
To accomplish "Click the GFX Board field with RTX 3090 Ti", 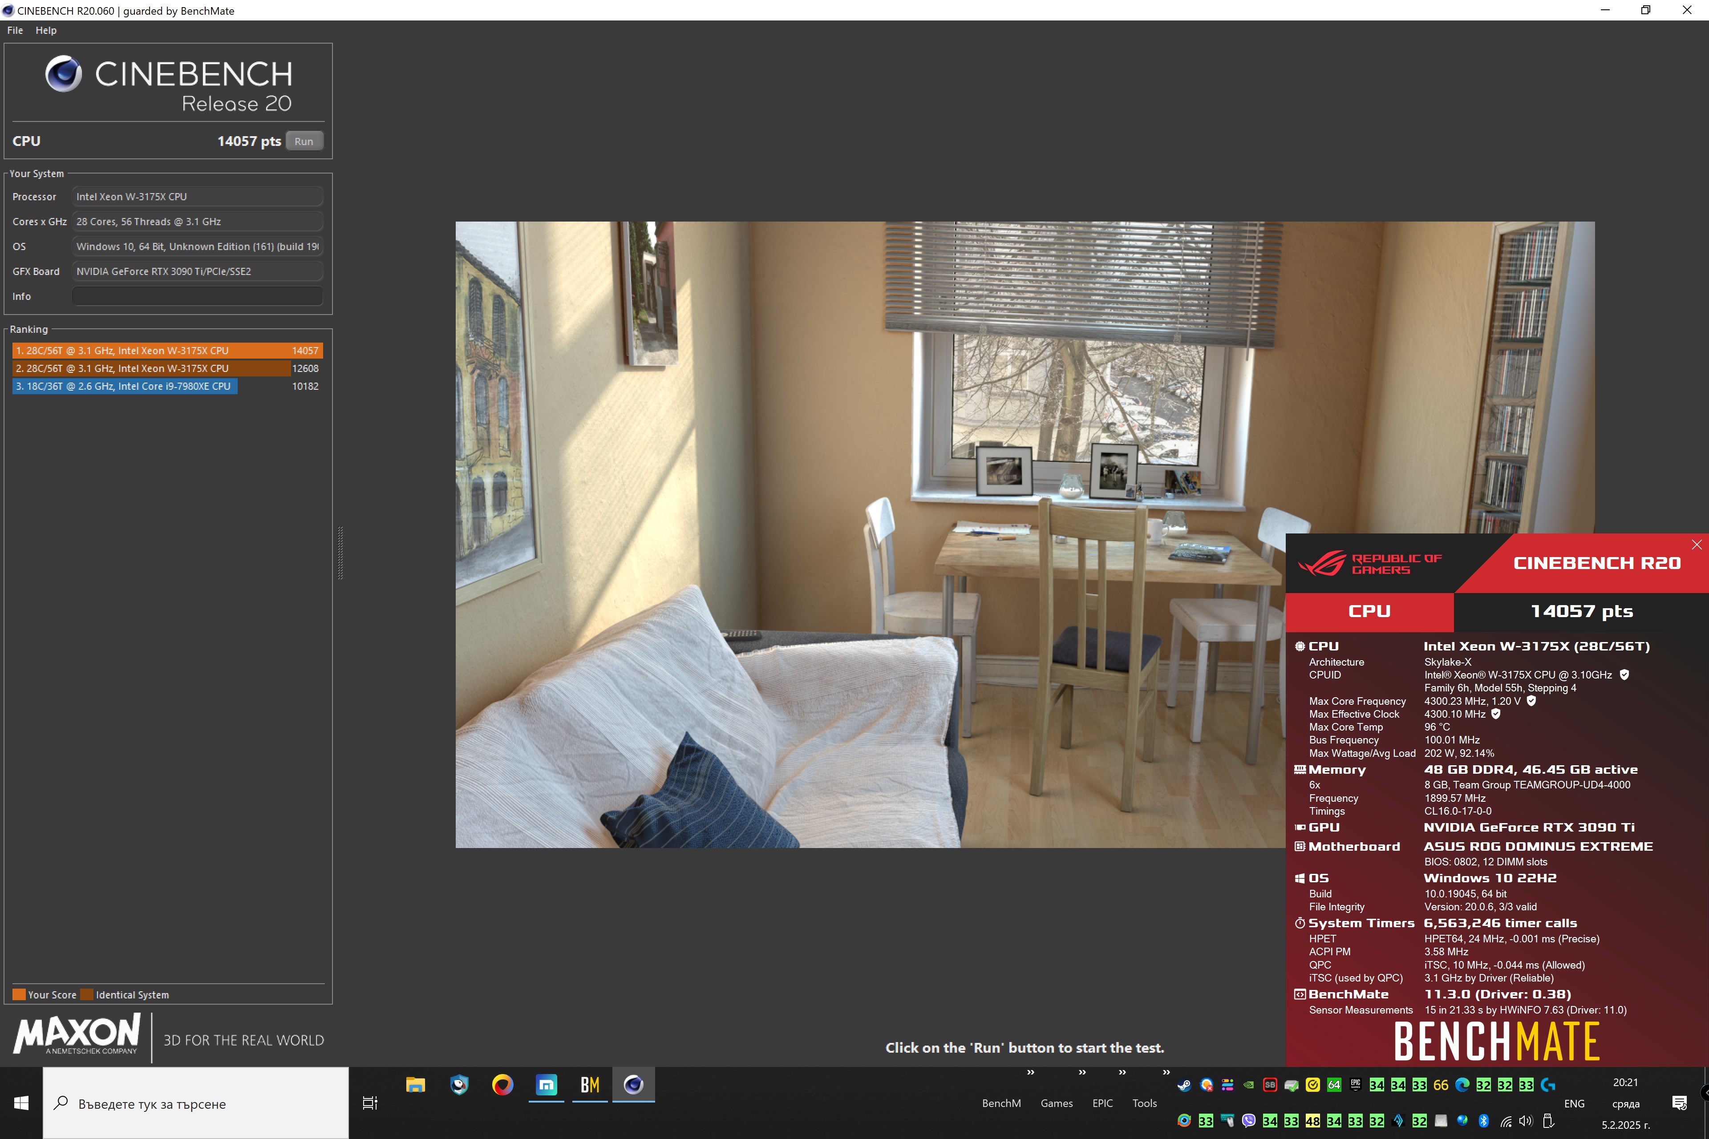I will 197,272.
